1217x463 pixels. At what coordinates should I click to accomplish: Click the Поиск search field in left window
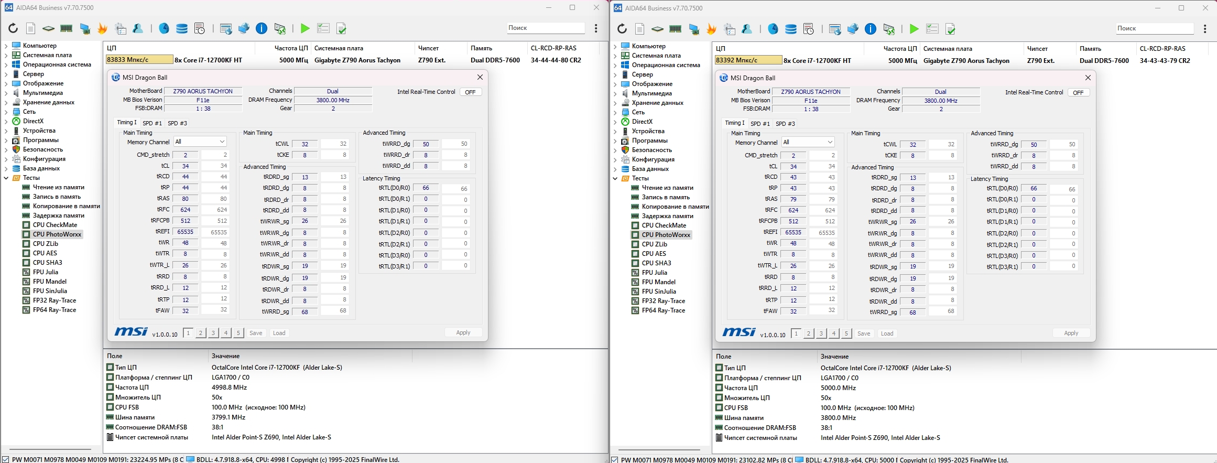pos(546,28)
